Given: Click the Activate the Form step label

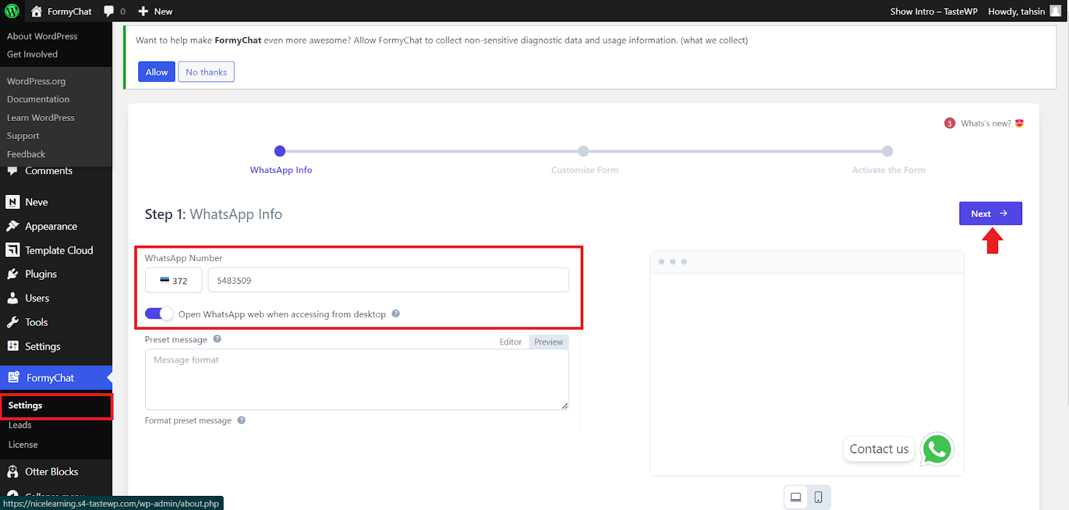Looking at the screenshot, I should tap(889, 170).
